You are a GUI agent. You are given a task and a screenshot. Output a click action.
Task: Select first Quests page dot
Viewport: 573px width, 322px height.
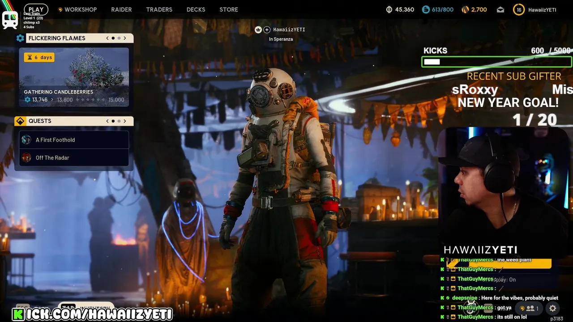coord(113,121)
